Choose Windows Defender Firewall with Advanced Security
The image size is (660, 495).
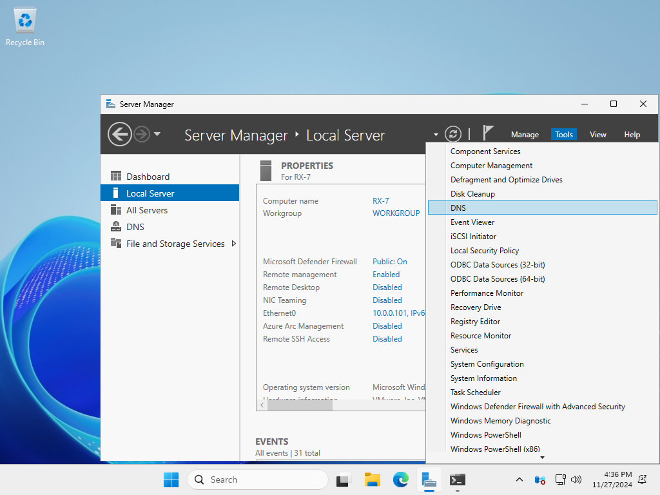click(542, 407)
